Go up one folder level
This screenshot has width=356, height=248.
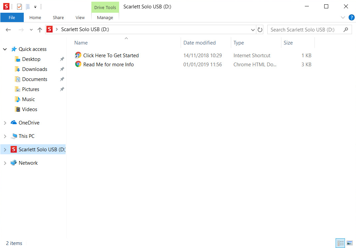[40, 30]
